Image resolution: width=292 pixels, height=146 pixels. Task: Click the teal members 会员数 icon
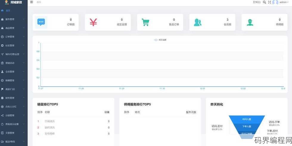[x=198, y=22]
